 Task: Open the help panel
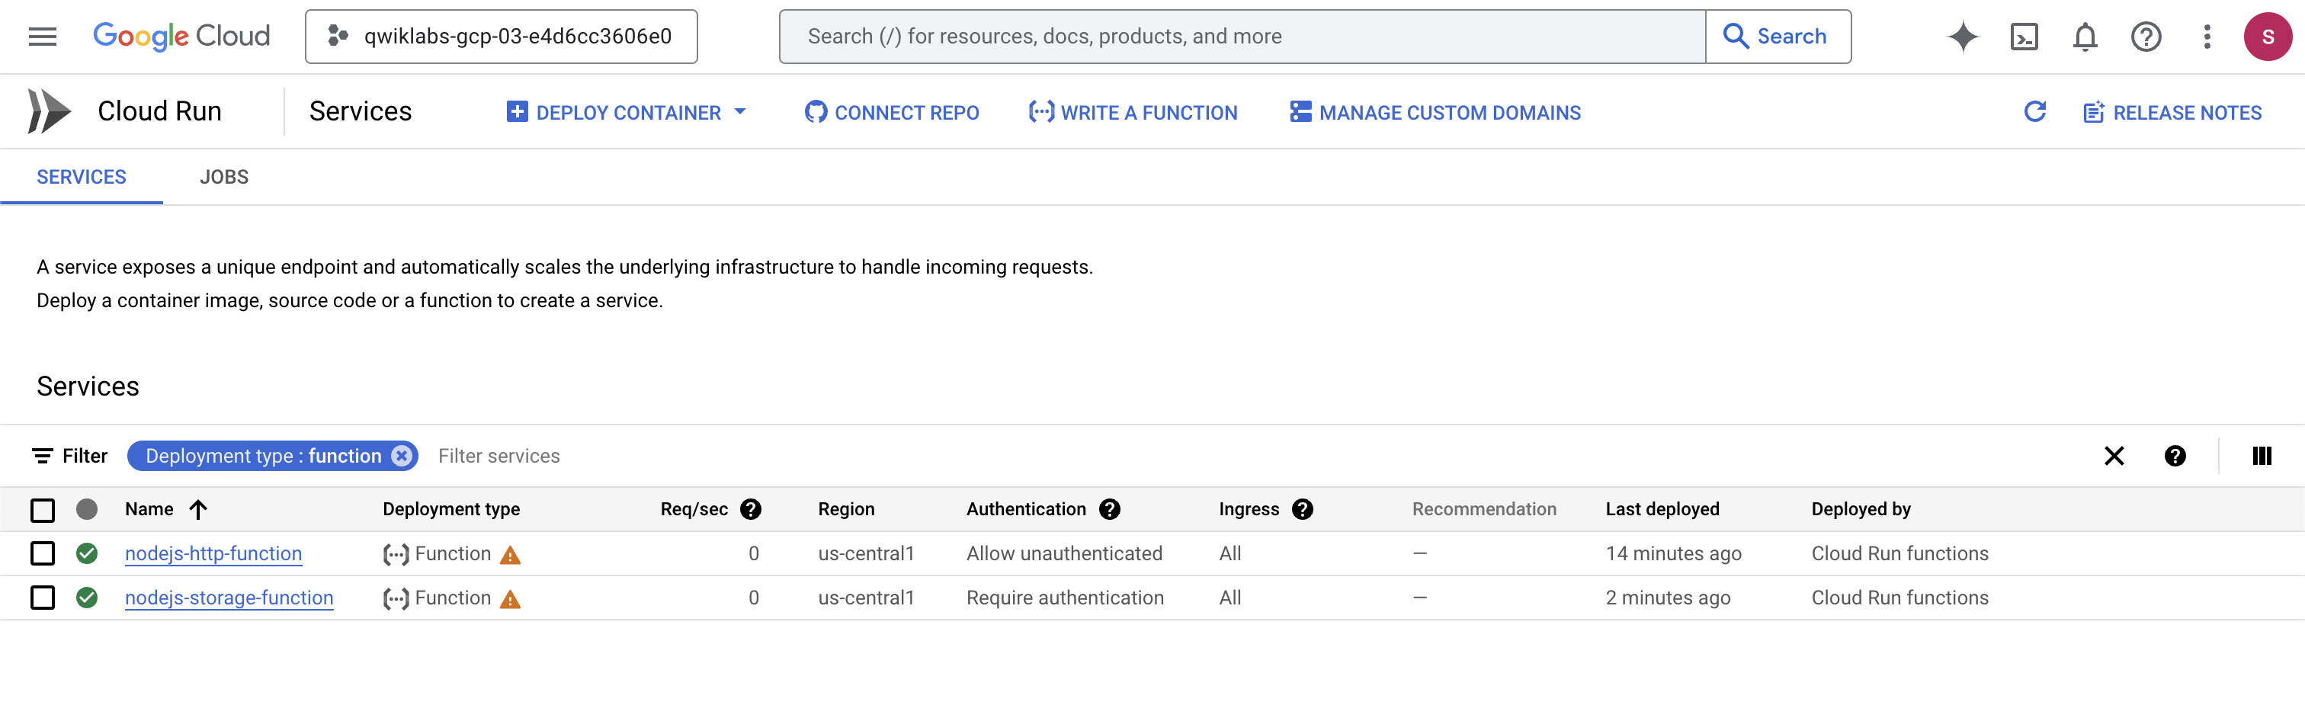[2146, 36]
